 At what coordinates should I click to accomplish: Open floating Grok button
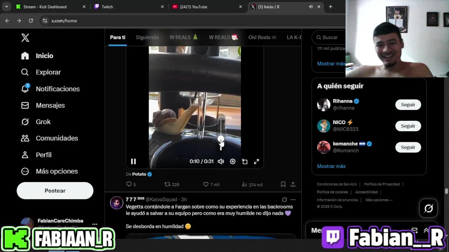pyautogui.click(x=429, y=209)
